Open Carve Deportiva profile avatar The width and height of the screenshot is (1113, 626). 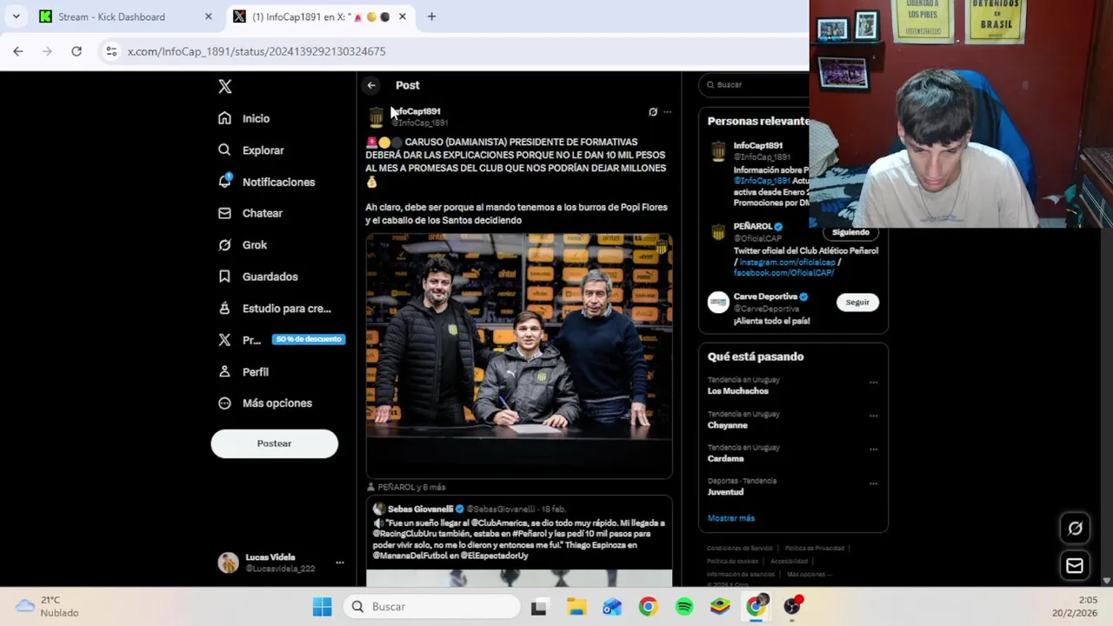pyautogui.click(x=718, y=303)
